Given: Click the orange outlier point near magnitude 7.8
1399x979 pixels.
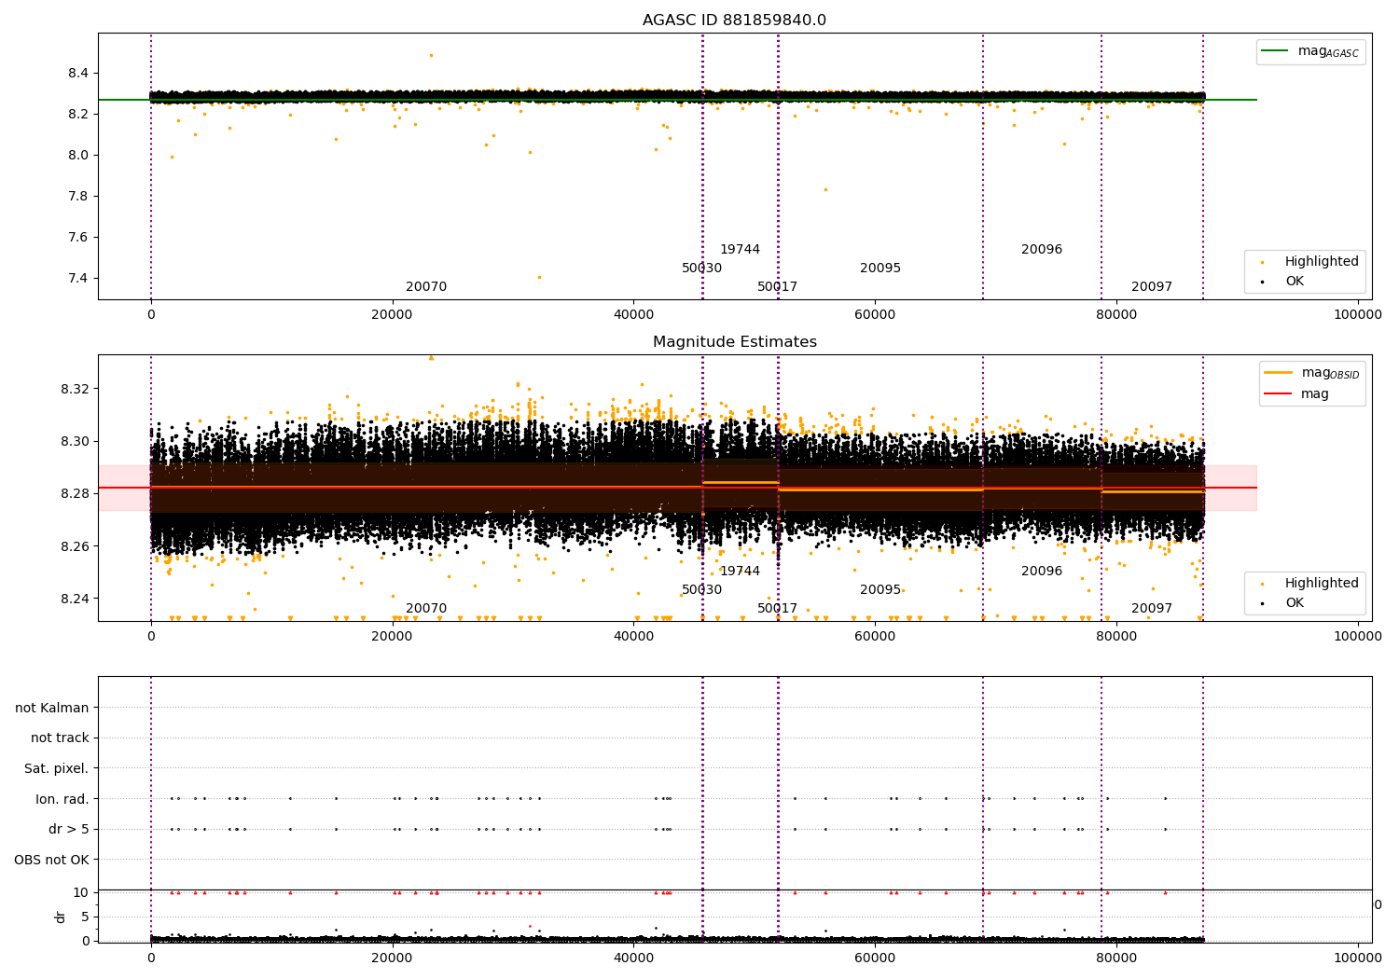Looking at the screenshot, I should tap(825, 189).
